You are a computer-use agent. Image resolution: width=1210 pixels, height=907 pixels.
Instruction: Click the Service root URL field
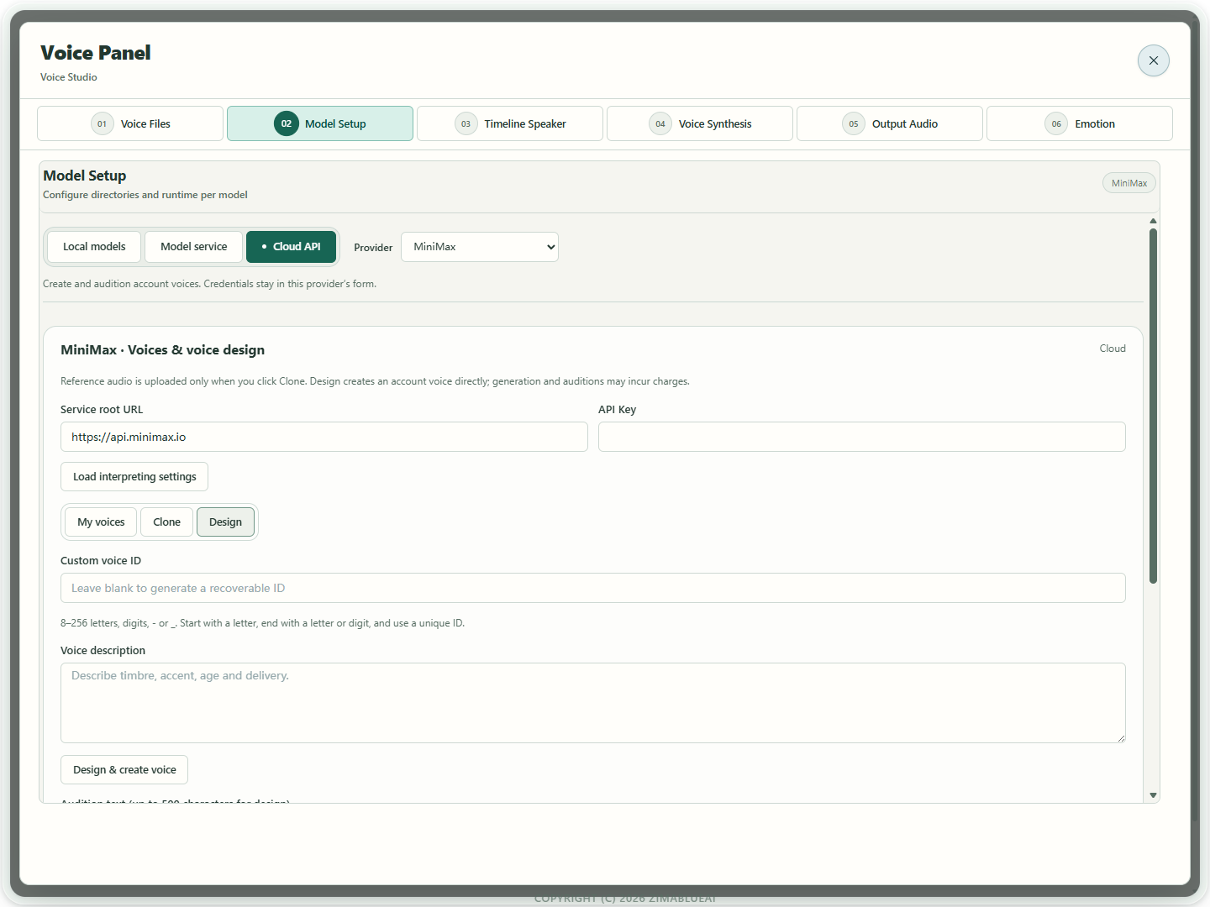324,437
